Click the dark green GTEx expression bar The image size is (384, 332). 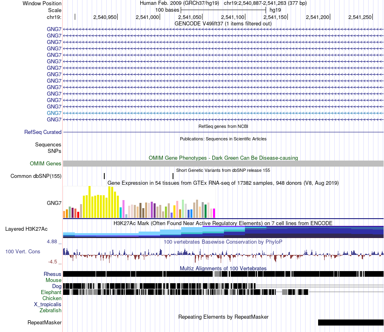coord(205,211)
